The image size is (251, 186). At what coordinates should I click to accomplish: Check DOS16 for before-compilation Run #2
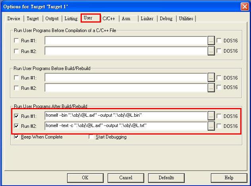pyautogui.click(x=219, y=51)
